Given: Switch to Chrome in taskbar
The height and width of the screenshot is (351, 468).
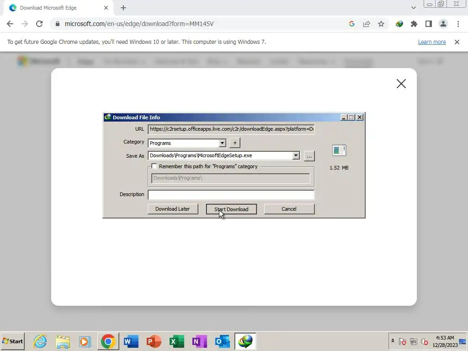Looking at the screenshot, I should tap(108, 341).
